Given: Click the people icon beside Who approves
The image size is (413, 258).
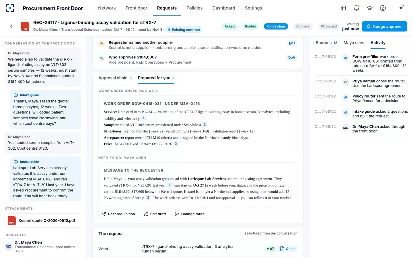Looking at the screenshot, I should click(102, 58).
